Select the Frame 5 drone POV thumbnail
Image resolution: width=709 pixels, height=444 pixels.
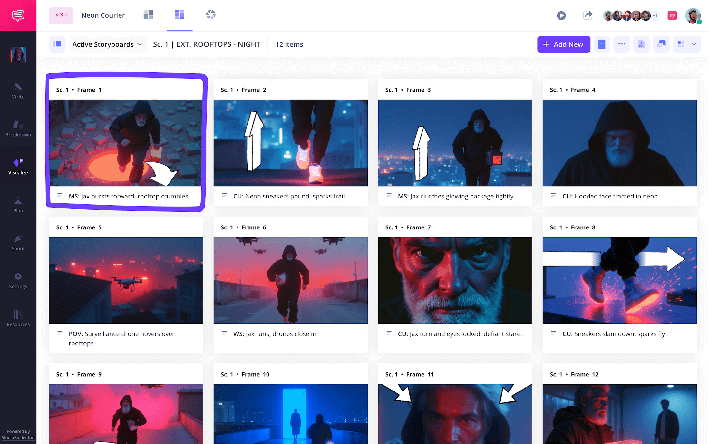[126, 280]
